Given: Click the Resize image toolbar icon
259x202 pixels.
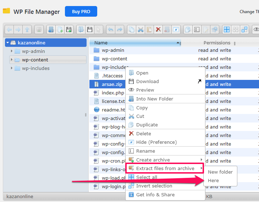Looking at the screenshot, I should pos(215,29).
